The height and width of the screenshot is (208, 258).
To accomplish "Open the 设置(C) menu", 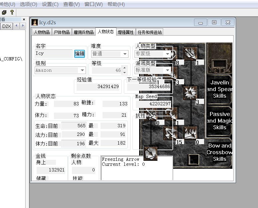I will [x=50, y=4].
